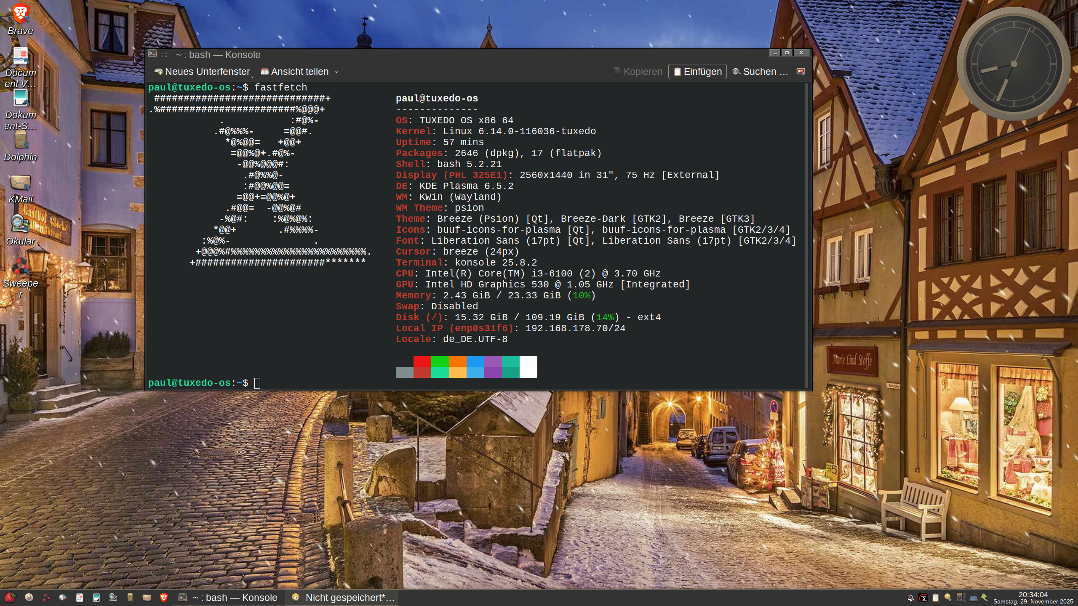Viewport: 1078px width, 606px height.
Task: Click red hamburger menu icon in Konsole toolbar
Action: (800, 71)
